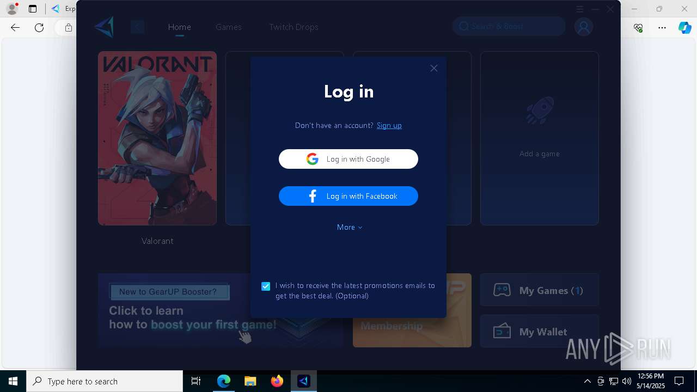
Task: Go back with GearUP back arrow
Action: pos(137,27)
